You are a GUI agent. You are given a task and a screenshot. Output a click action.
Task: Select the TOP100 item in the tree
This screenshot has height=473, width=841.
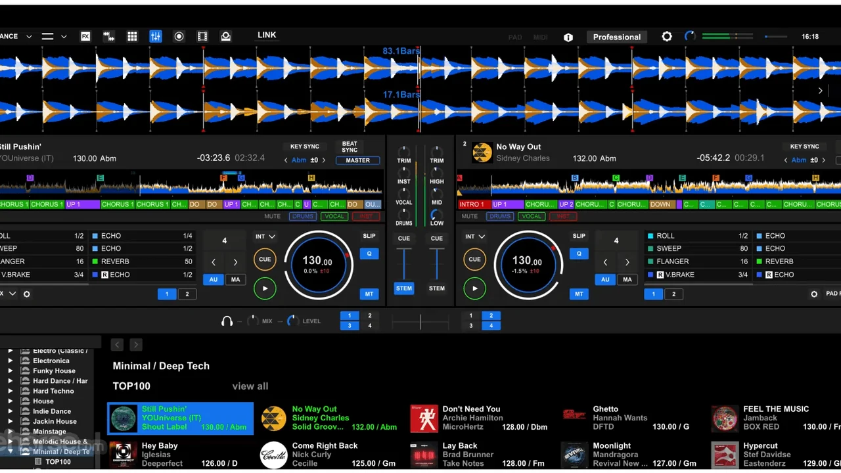coord(58,462)
